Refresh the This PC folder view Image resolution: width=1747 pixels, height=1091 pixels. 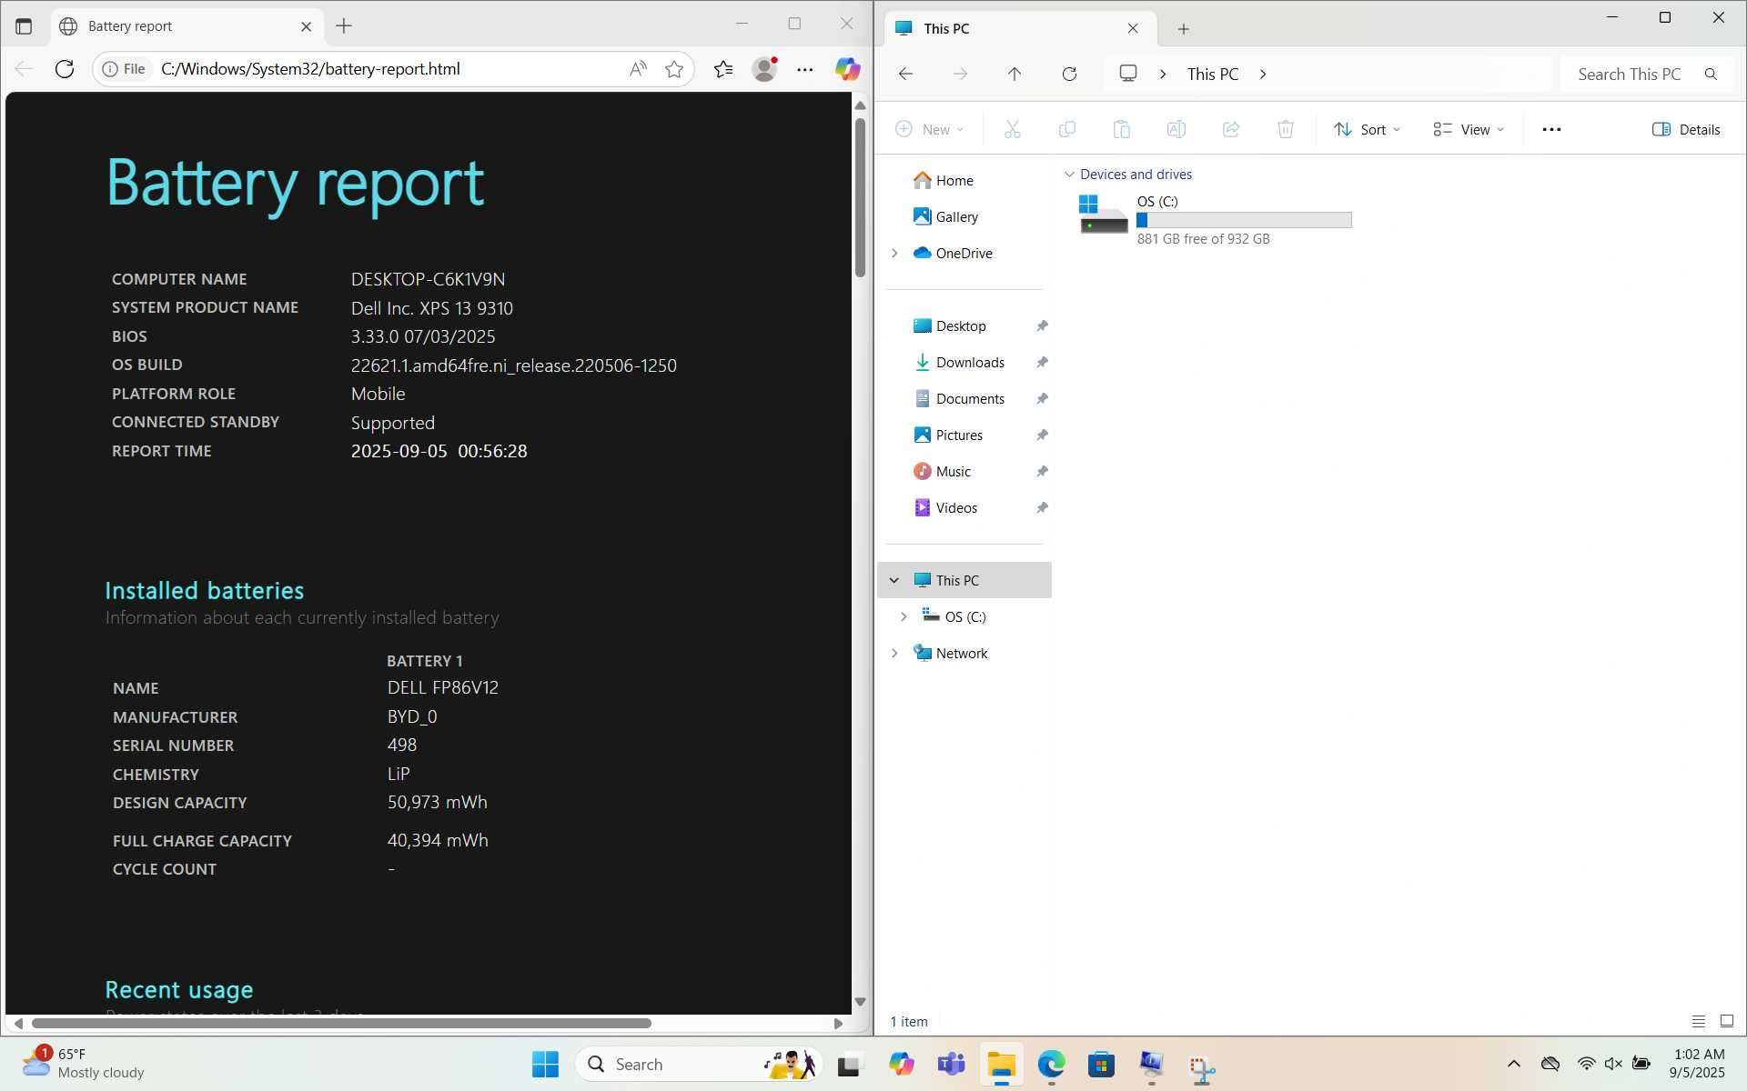pos(1070,75)
